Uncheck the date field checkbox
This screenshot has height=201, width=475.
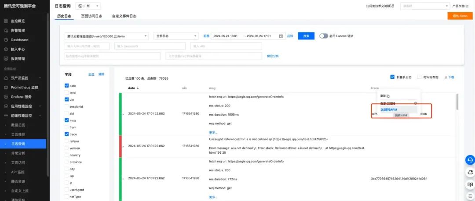click(67, 86)
